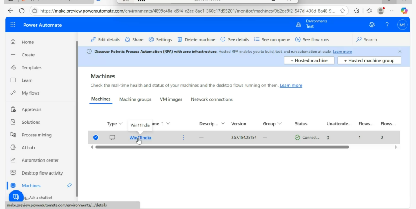Open more actions for Win11India row

[183, 137]
